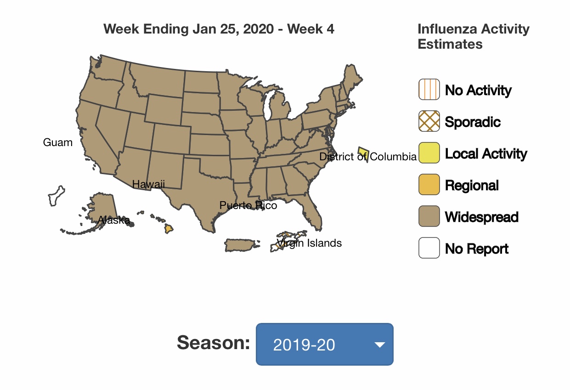Click the white No Report legend box

429,248
